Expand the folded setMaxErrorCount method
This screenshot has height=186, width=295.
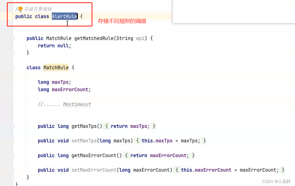(13, 170)
